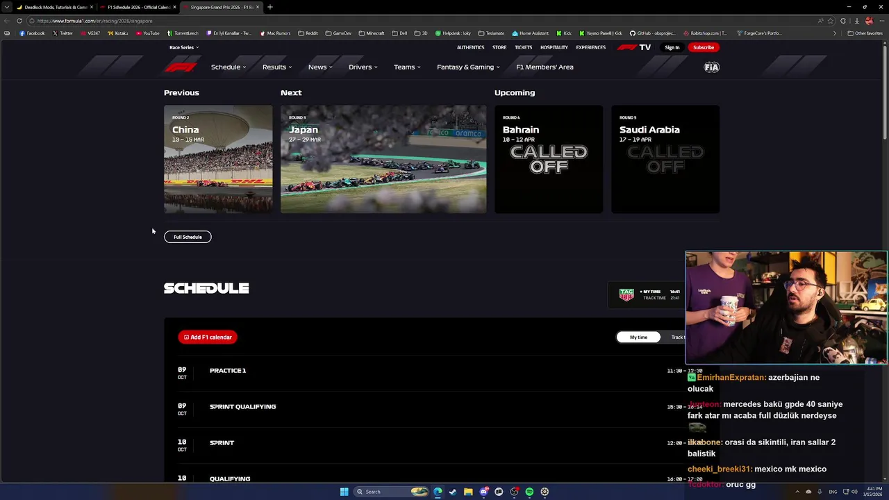Open the Japan Round 3 race card
The image size is (889, 500).
[x=383, y=159]
